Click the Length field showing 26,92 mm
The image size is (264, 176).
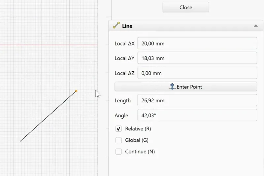coord(197,100)
